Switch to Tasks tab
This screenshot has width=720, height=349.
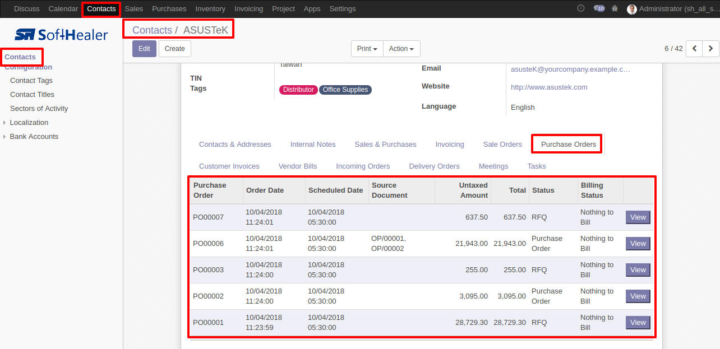click(537, 166)
